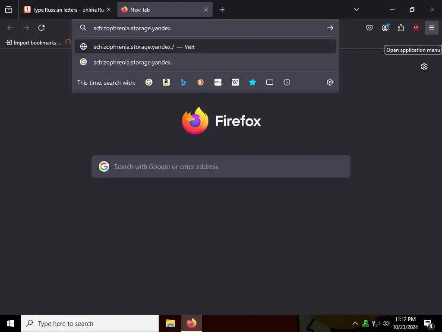Open the Windows Start menu
This screenshot has height=332, width=442.
coord(10,323)
